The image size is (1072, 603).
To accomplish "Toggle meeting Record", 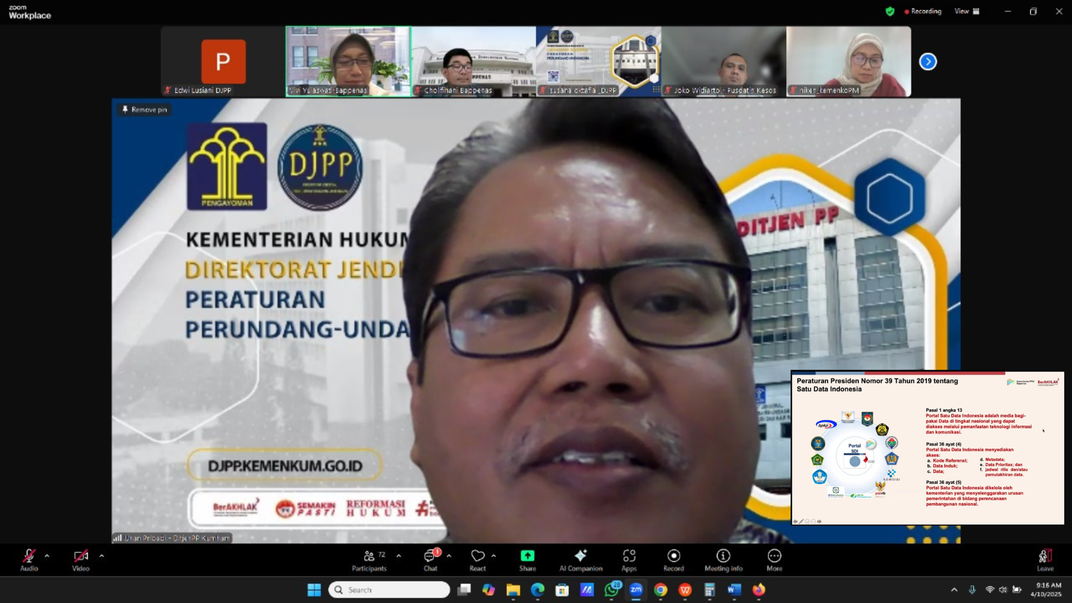I will tap(674, 560).
